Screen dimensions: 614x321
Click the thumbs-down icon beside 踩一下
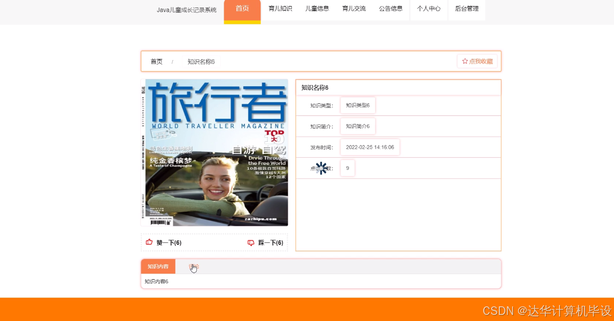[x=251, y=243]
